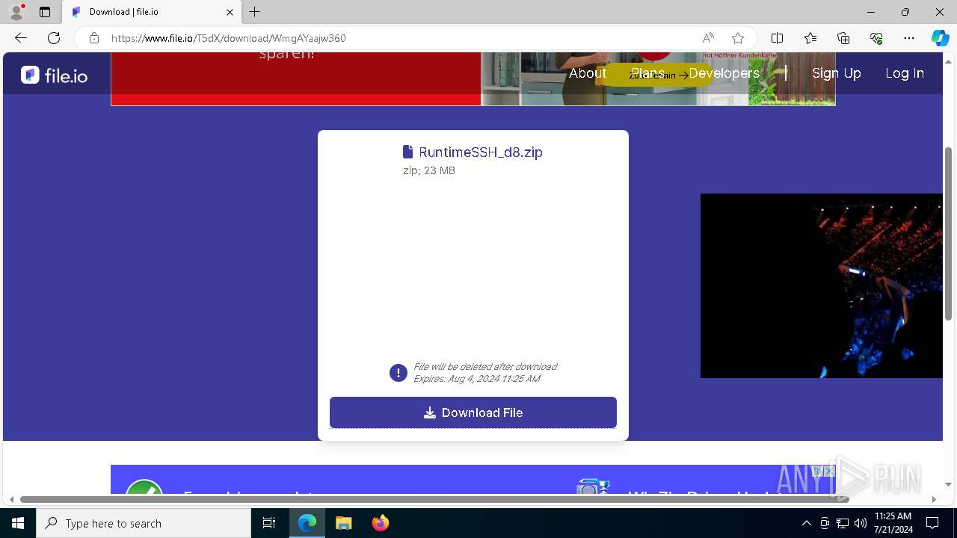Click the vertical page scrollbar
Viewport: 957px width, 538px height.
point(948,234)
